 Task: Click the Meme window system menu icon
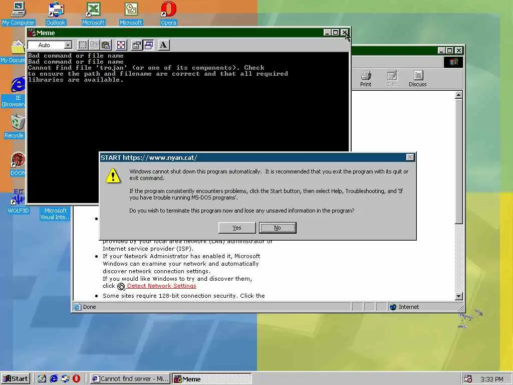click(32, 33)
